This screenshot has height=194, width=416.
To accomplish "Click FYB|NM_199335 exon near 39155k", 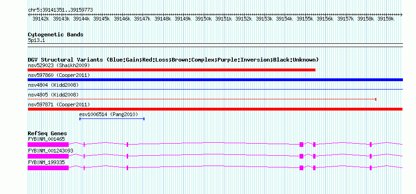I will (301, 168).
